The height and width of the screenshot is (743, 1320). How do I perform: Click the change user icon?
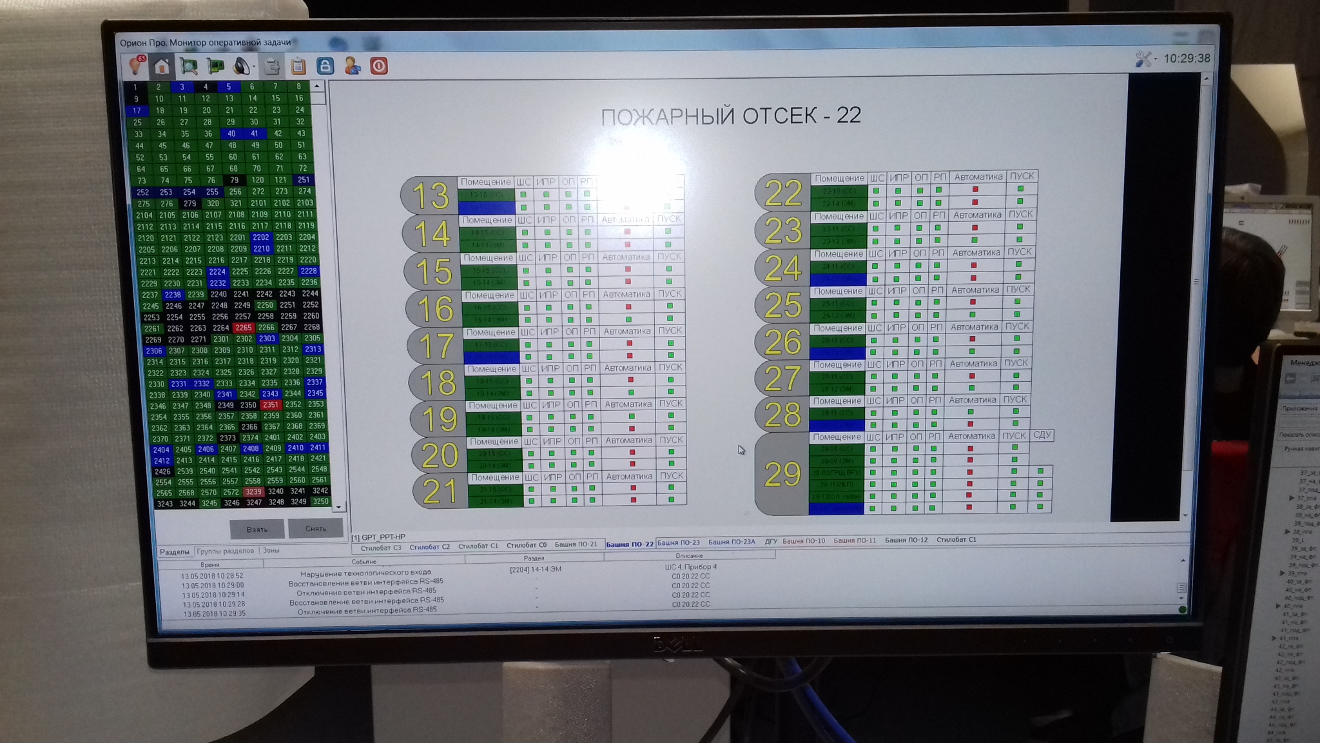(x=352, y=66)
